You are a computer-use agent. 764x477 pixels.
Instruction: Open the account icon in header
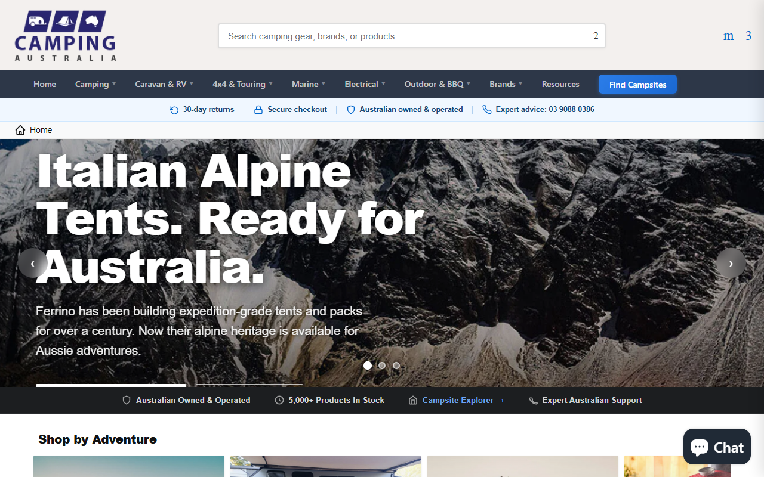[x=728, y=36]
